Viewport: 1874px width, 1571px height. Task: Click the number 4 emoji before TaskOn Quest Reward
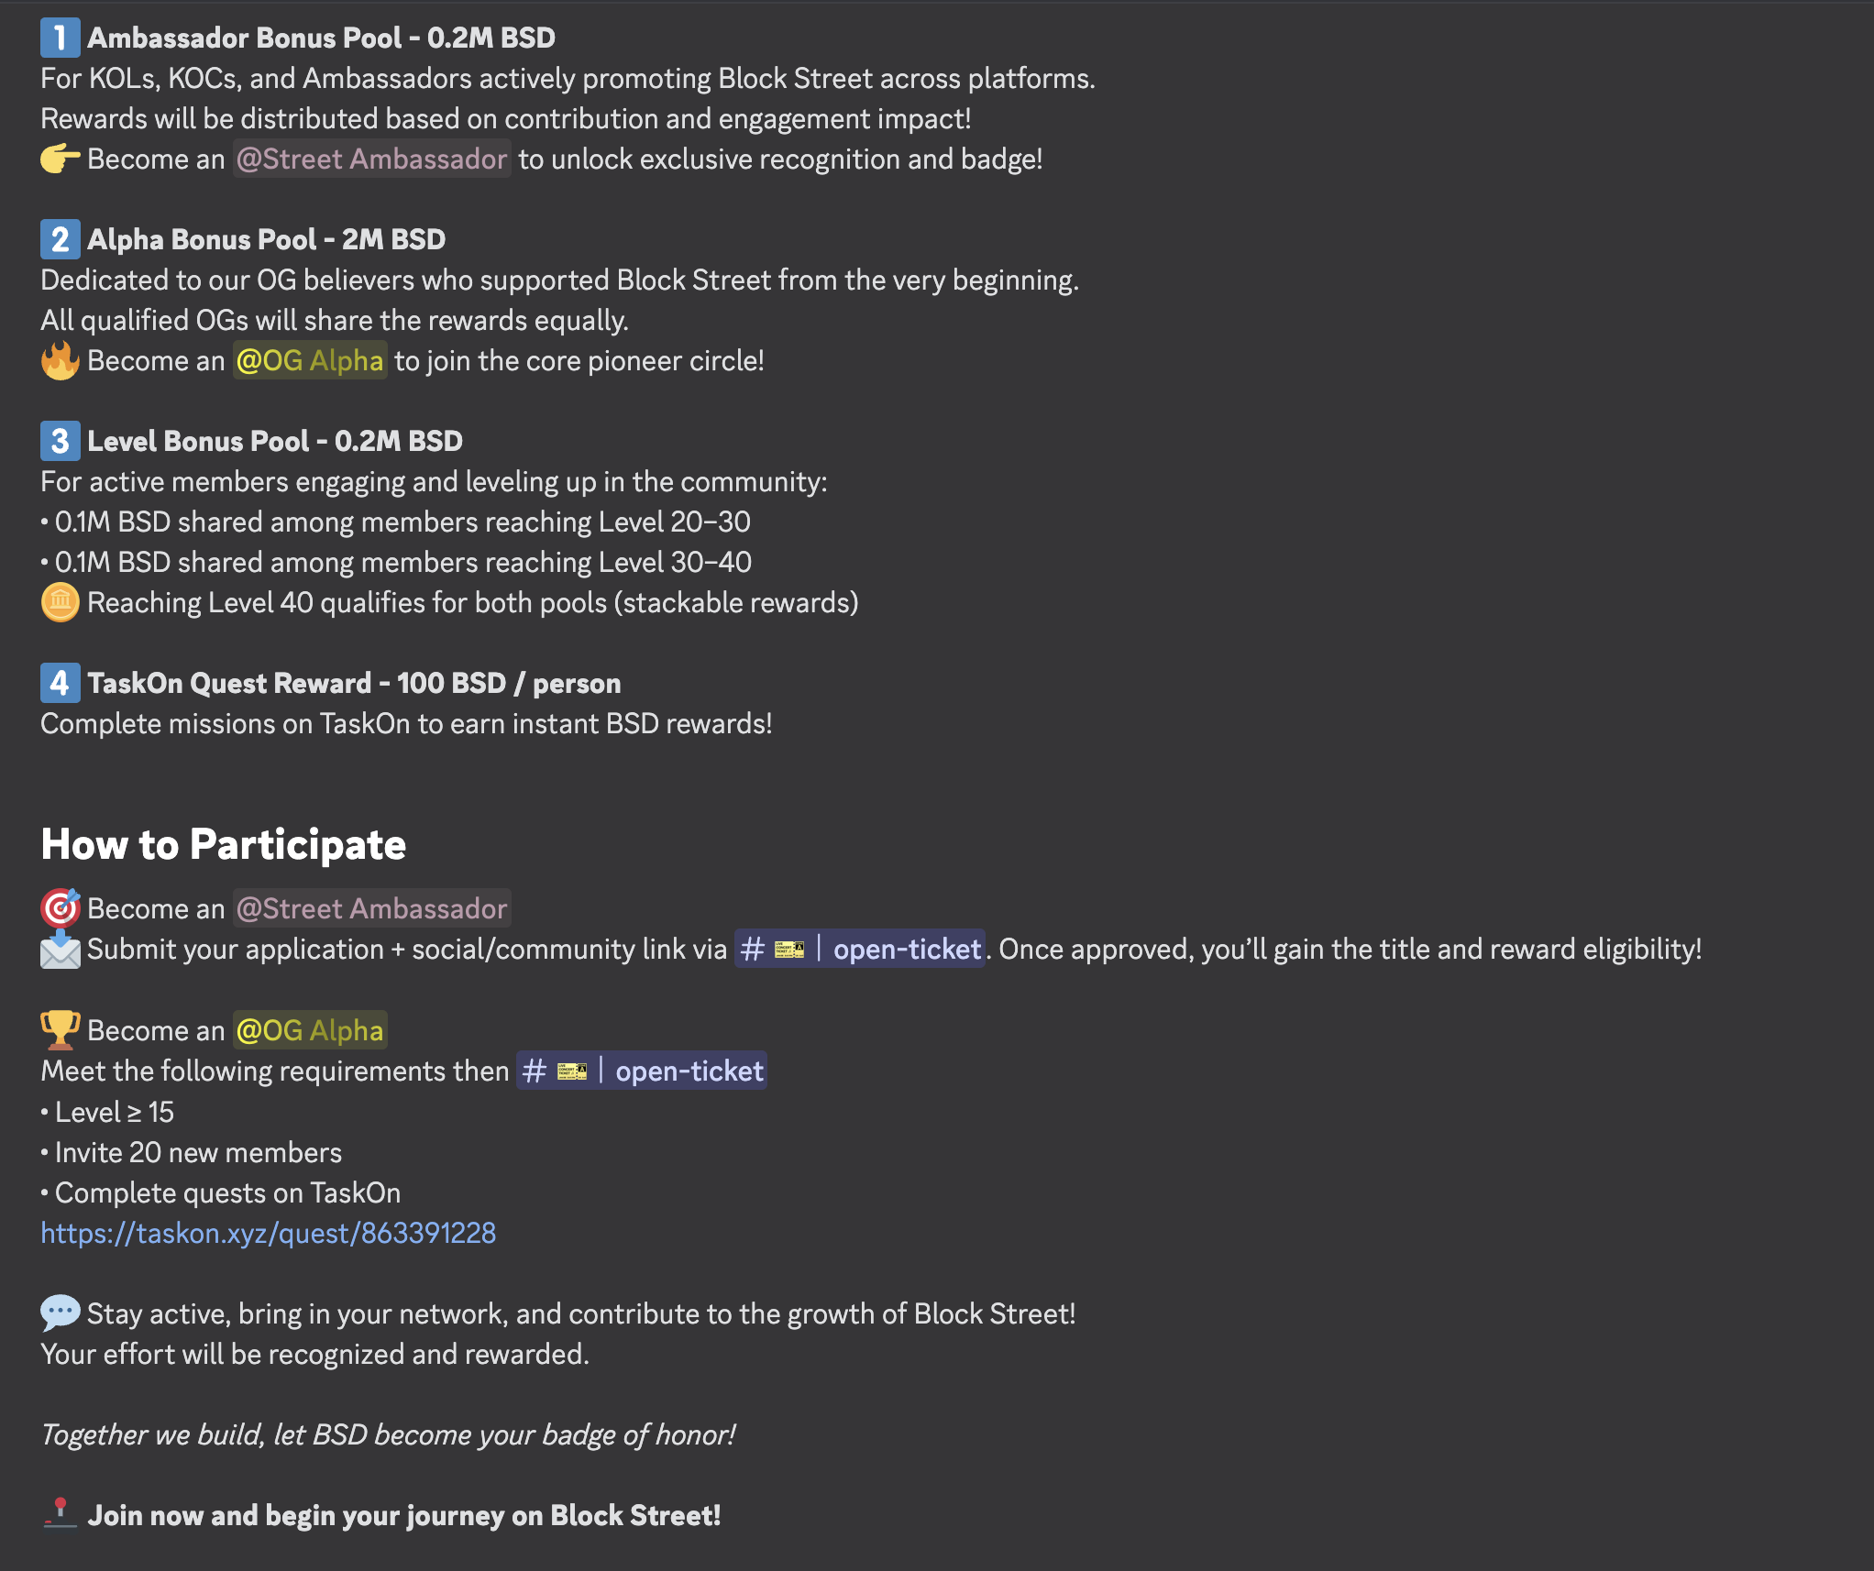[x=60, y=683]
